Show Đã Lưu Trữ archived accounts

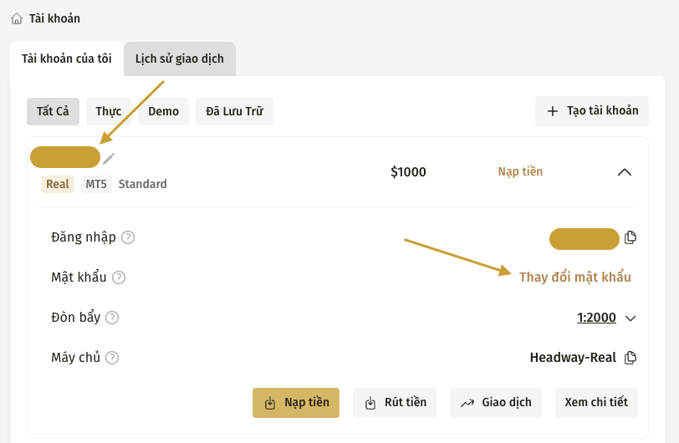(234, 111)
